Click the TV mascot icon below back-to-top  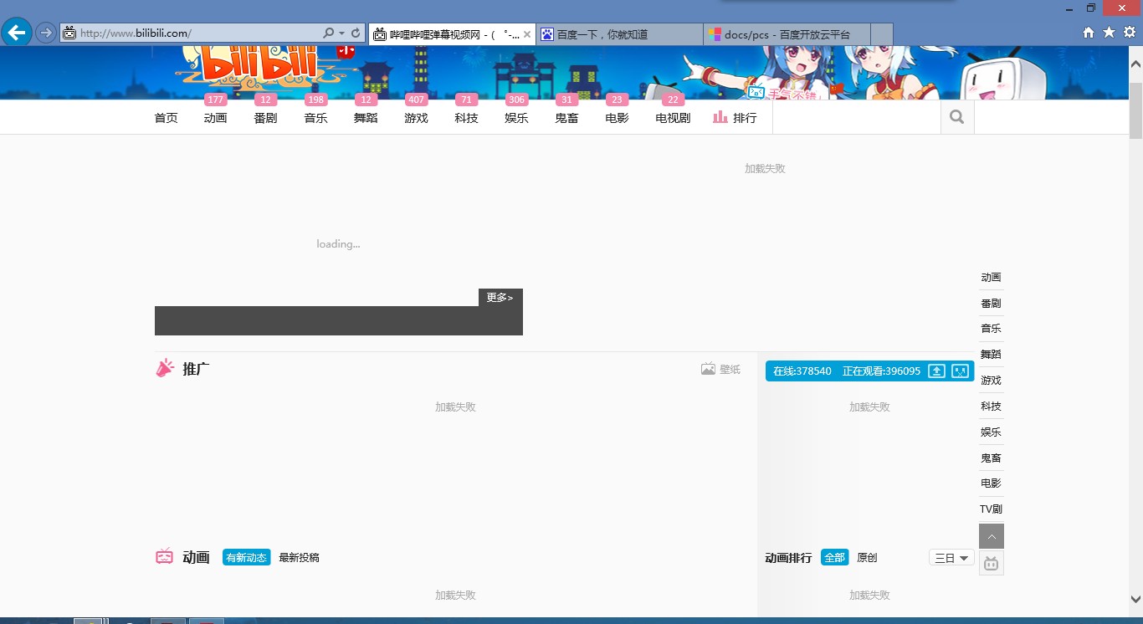(x=992, y=563)
